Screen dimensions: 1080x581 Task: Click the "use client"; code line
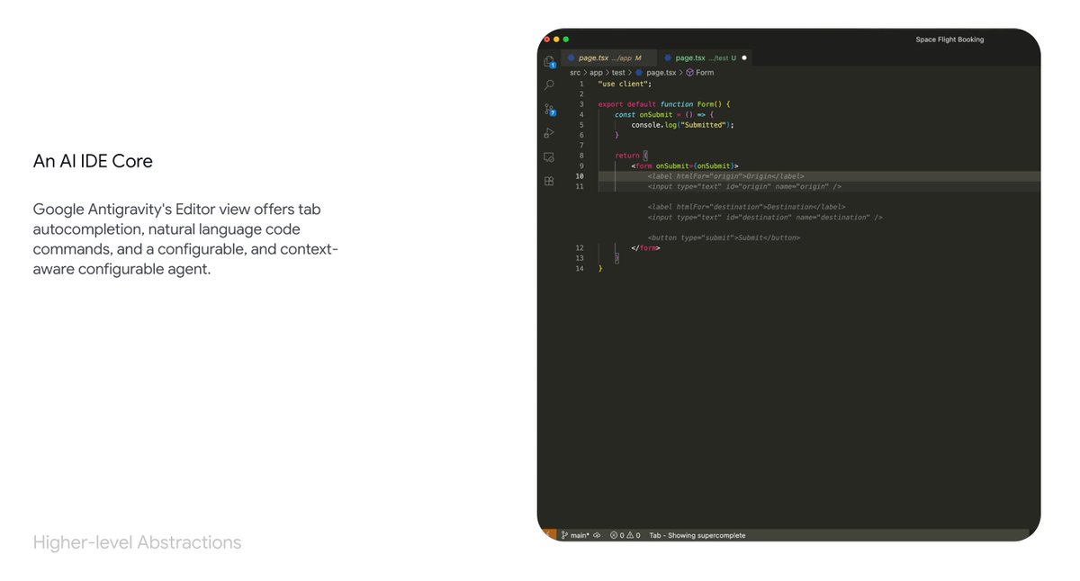625,84
